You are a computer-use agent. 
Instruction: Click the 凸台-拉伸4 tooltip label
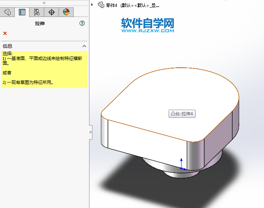(182, 114)
